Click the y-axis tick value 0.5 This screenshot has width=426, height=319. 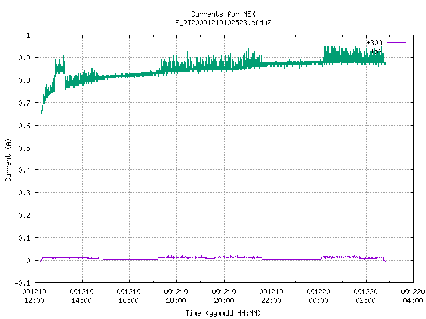tap(24, 148)
